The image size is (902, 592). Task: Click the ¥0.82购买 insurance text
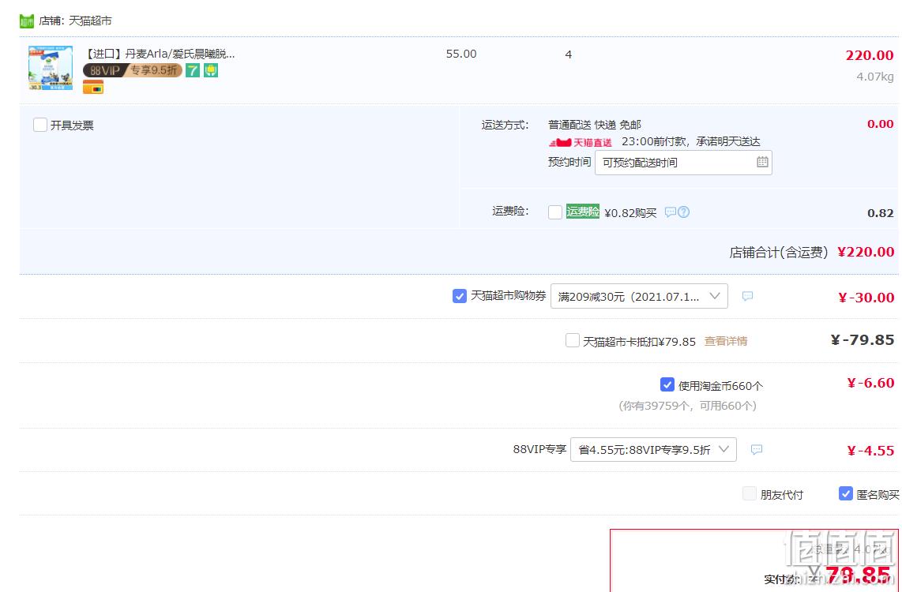click(630, 212)
